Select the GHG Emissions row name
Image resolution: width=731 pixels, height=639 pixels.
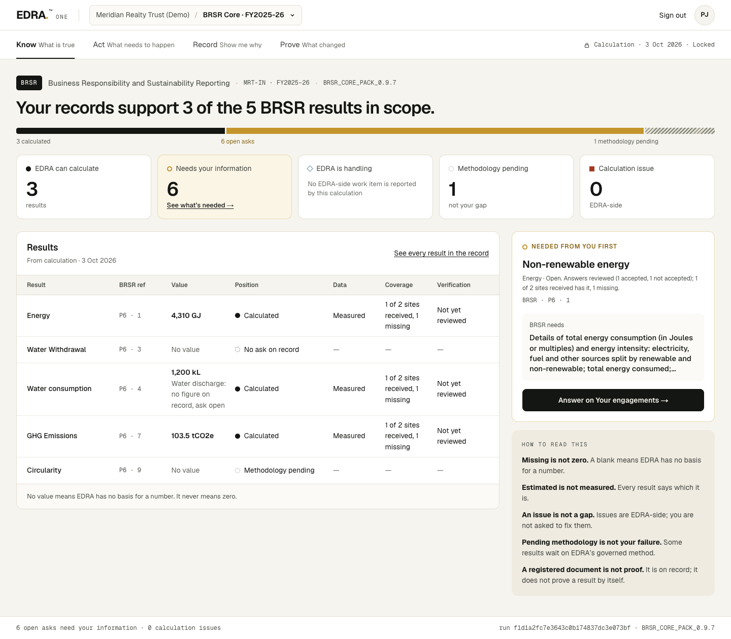point(52,436)
